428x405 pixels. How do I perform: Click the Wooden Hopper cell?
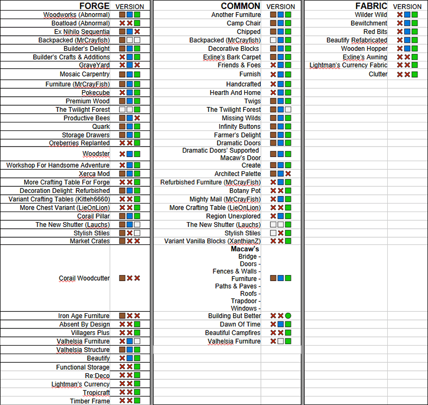point(346,49)
